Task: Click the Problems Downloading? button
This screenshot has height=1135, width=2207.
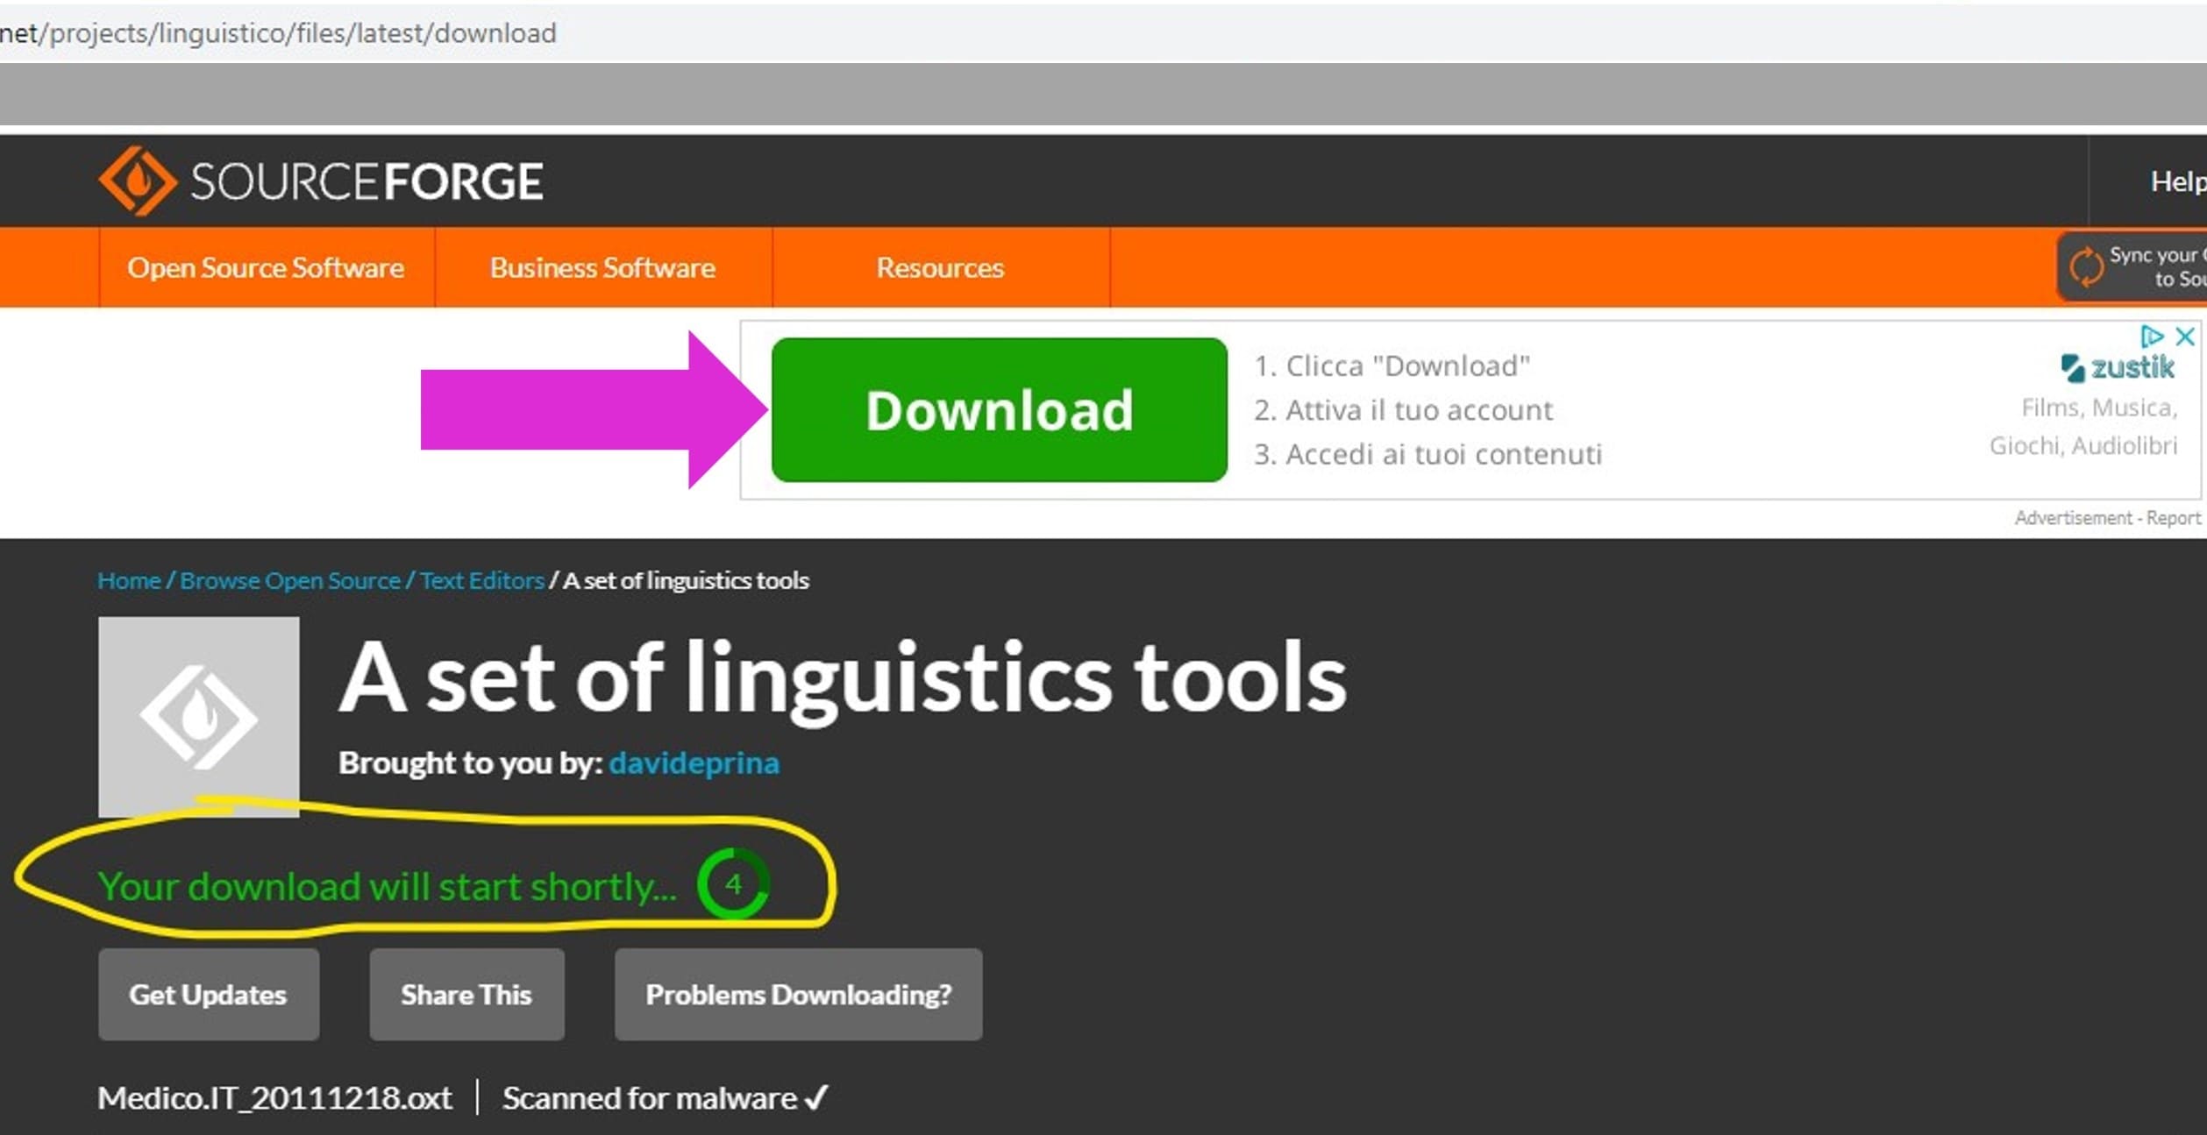Action: coord(799,995)
